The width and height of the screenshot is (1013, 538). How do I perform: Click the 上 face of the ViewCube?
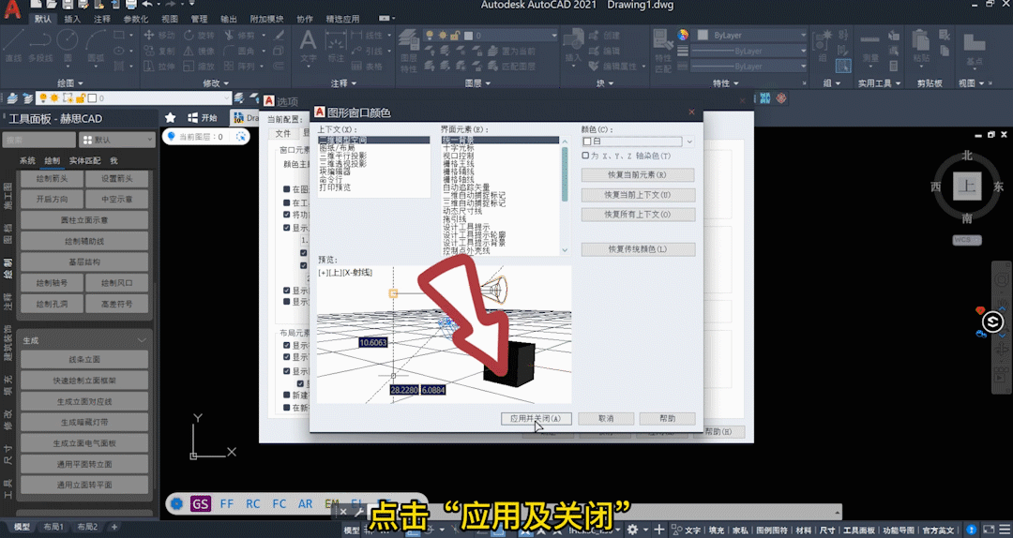[x=967, y=187]
